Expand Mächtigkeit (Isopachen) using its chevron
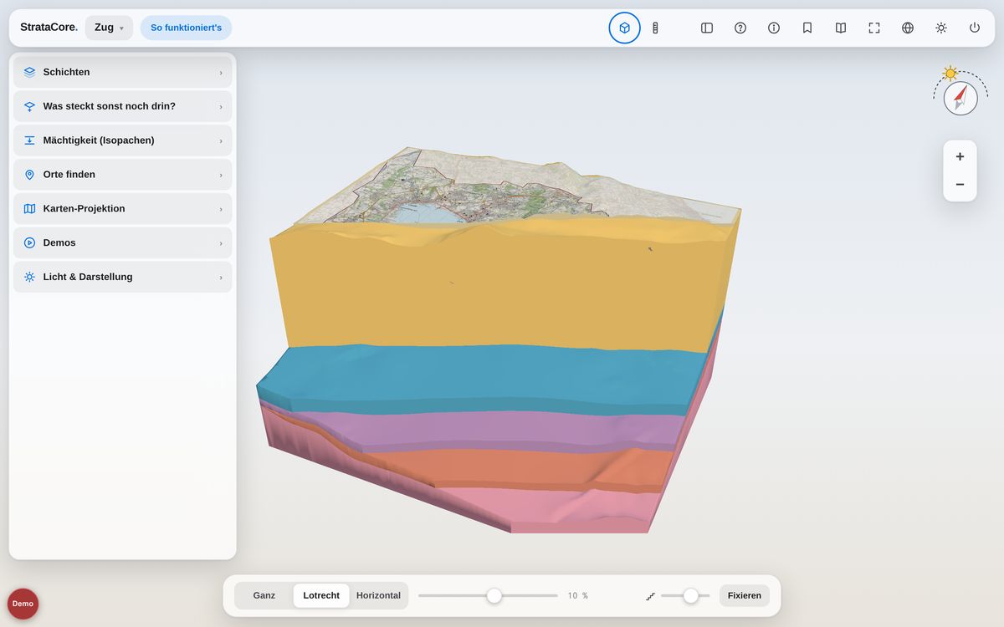Screen dimensions: 1004x627 221,140
